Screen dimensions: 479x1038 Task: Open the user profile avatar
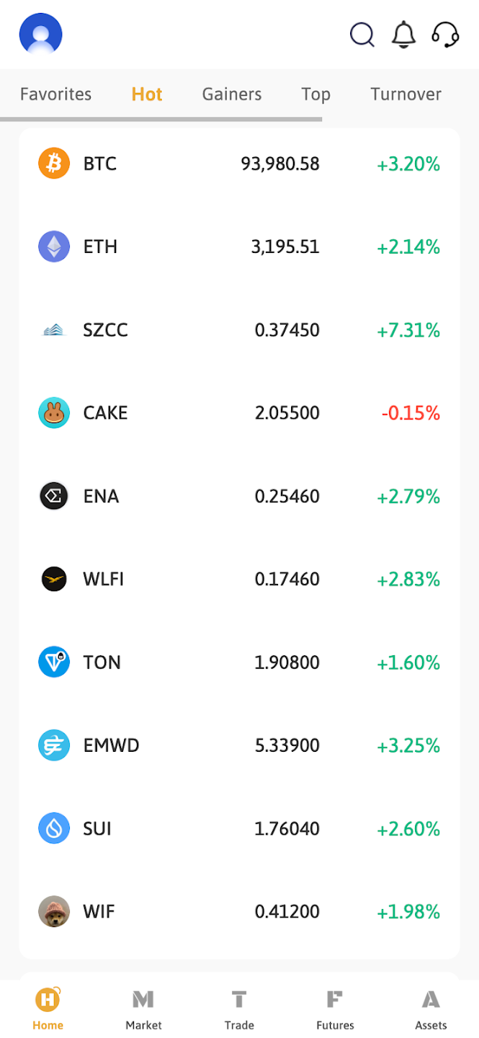coord(41,34)
